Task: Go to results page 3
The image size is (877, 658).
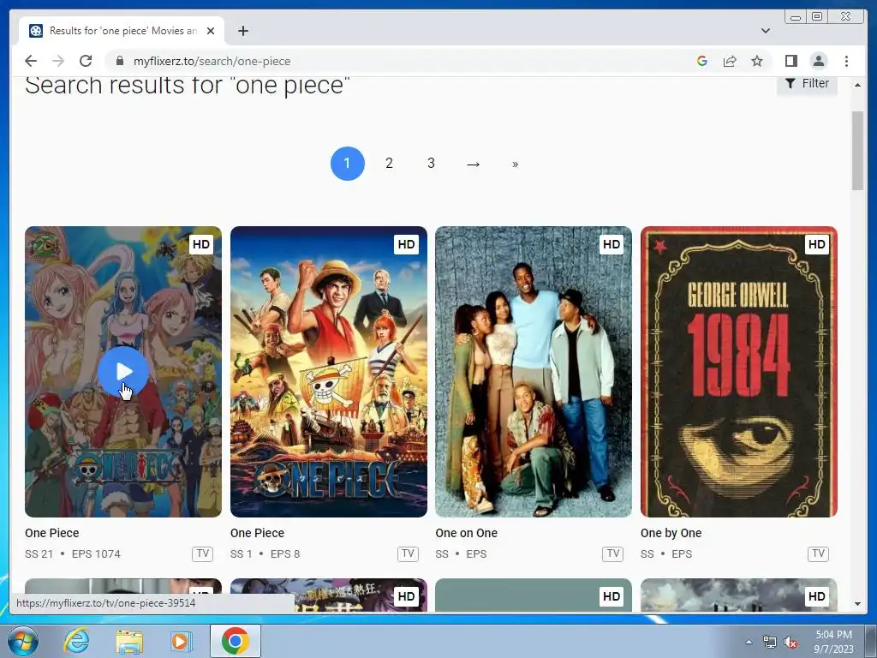Action: pos(432,164)
